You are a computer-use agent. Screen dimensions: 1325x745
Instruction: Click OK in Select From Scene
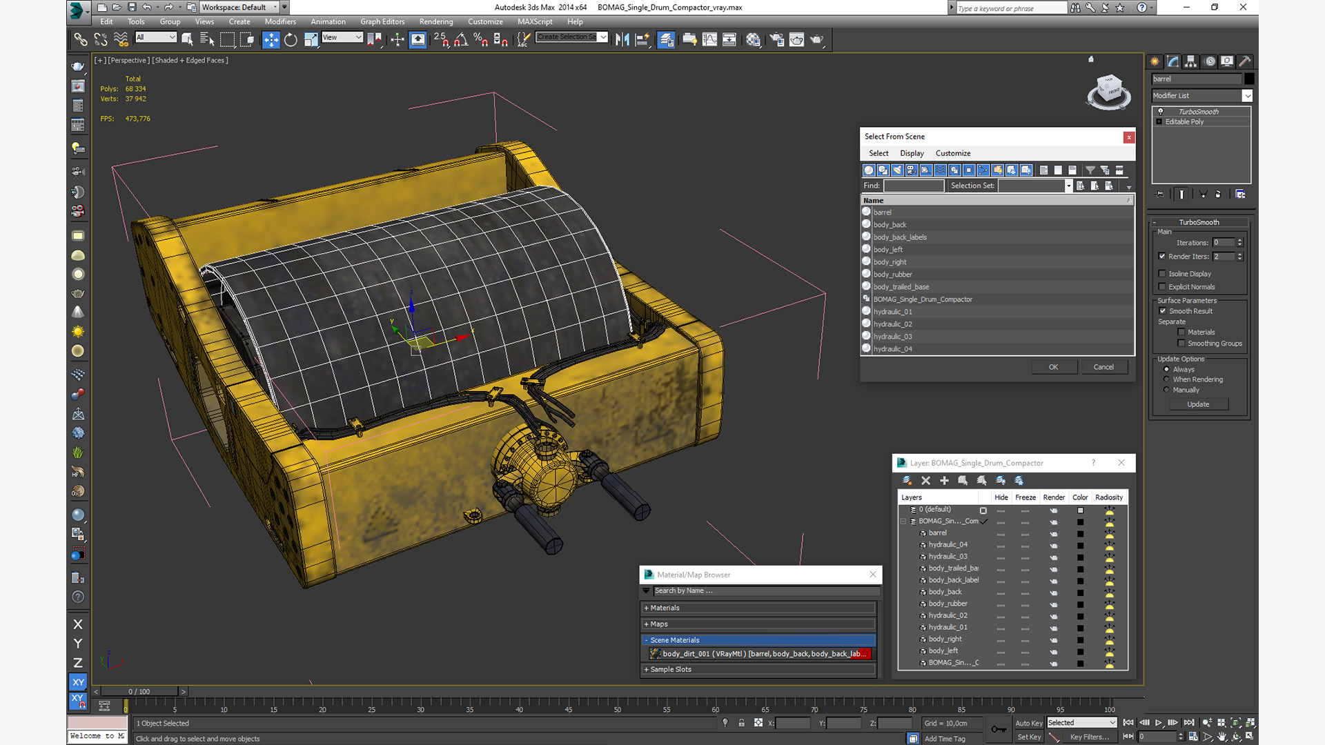pos(1054,367)
